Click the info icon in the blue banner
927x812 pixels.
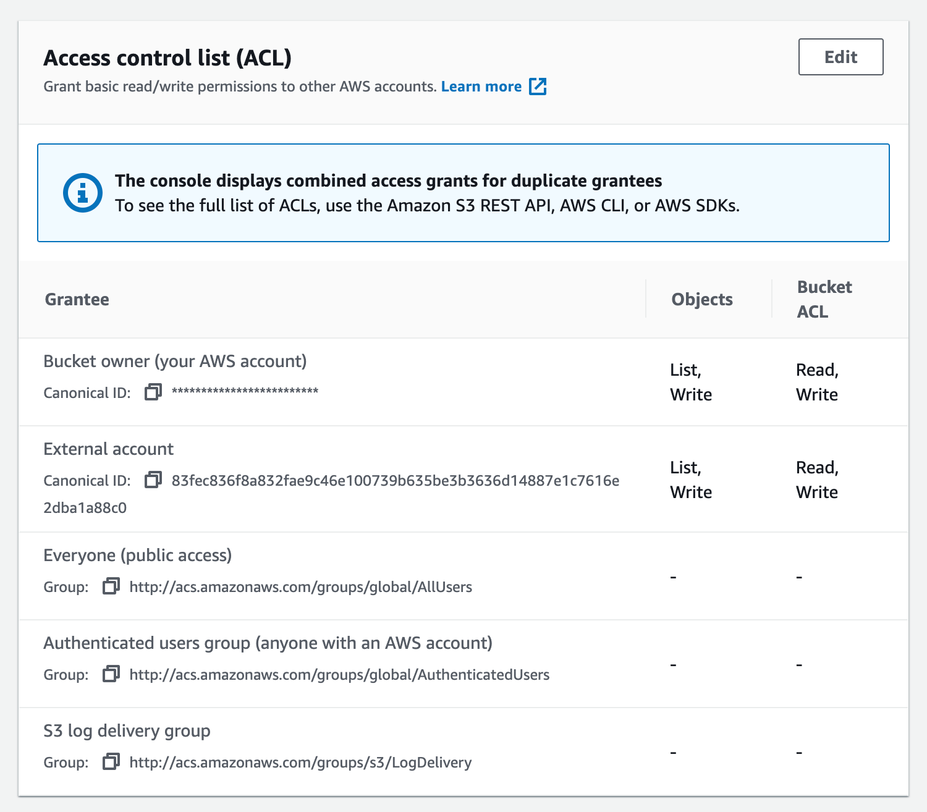pyautogui.click(x=82, y=193)
